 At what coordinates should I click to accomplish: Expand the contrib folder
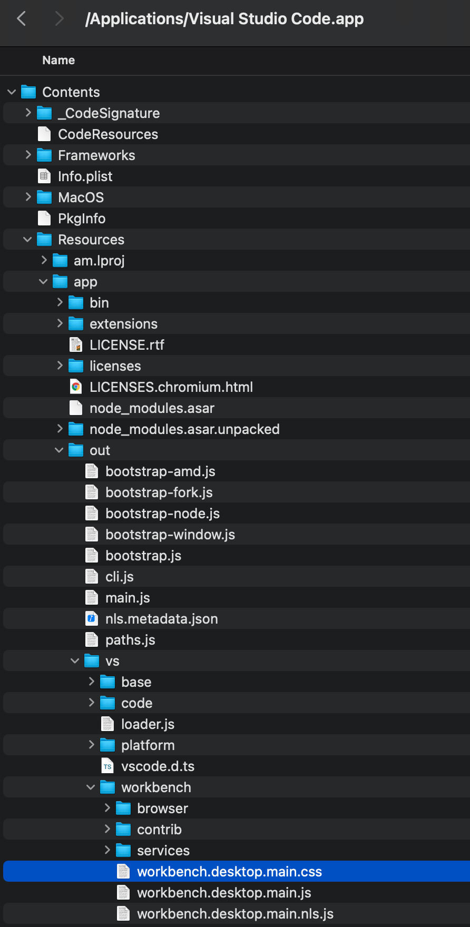[107, 829]
